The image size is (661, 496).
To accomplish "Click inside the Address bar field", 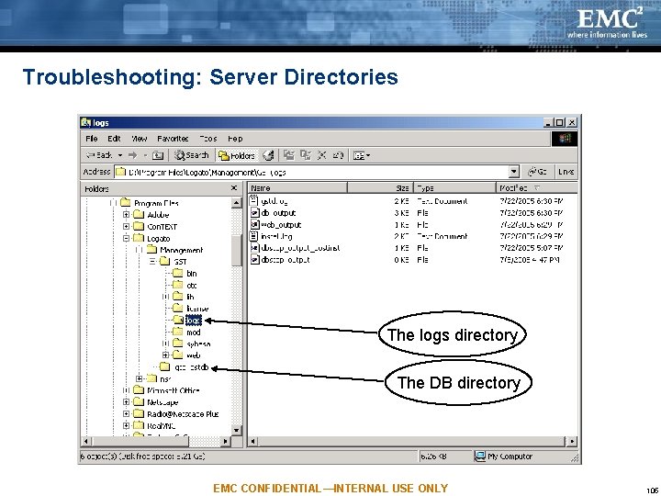I will coord(312,172).
